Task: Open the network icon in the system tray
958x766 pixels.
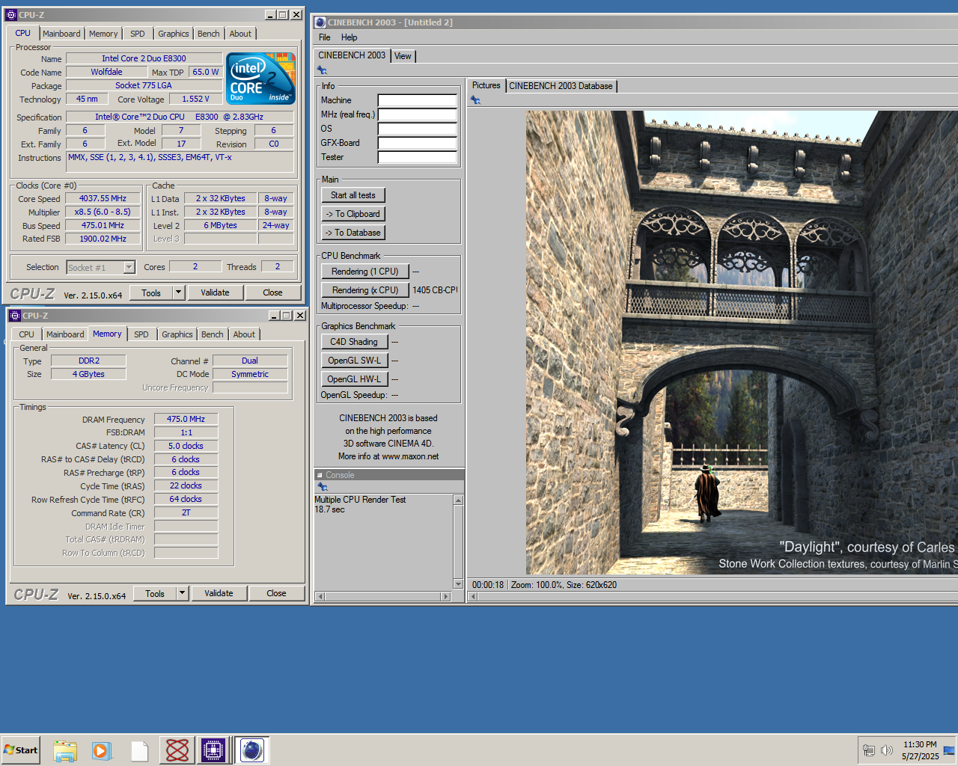Action: click(x=869, y=750)
